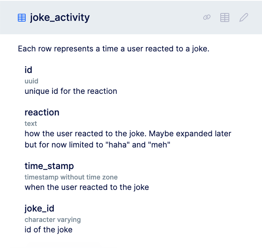
Task: Click the table description about user reactions
Action: pos(114,49)
